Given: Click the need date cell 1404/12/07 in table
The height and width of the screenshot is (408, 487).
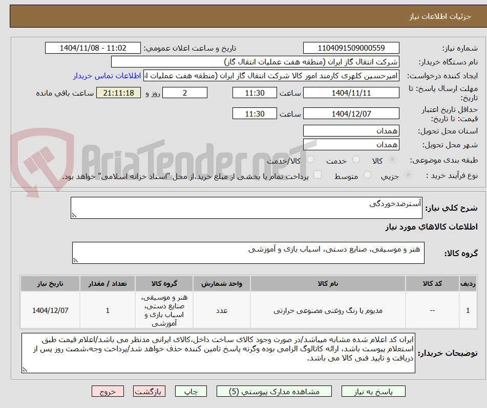Looking at the screenshot, I should coord(50,310).
